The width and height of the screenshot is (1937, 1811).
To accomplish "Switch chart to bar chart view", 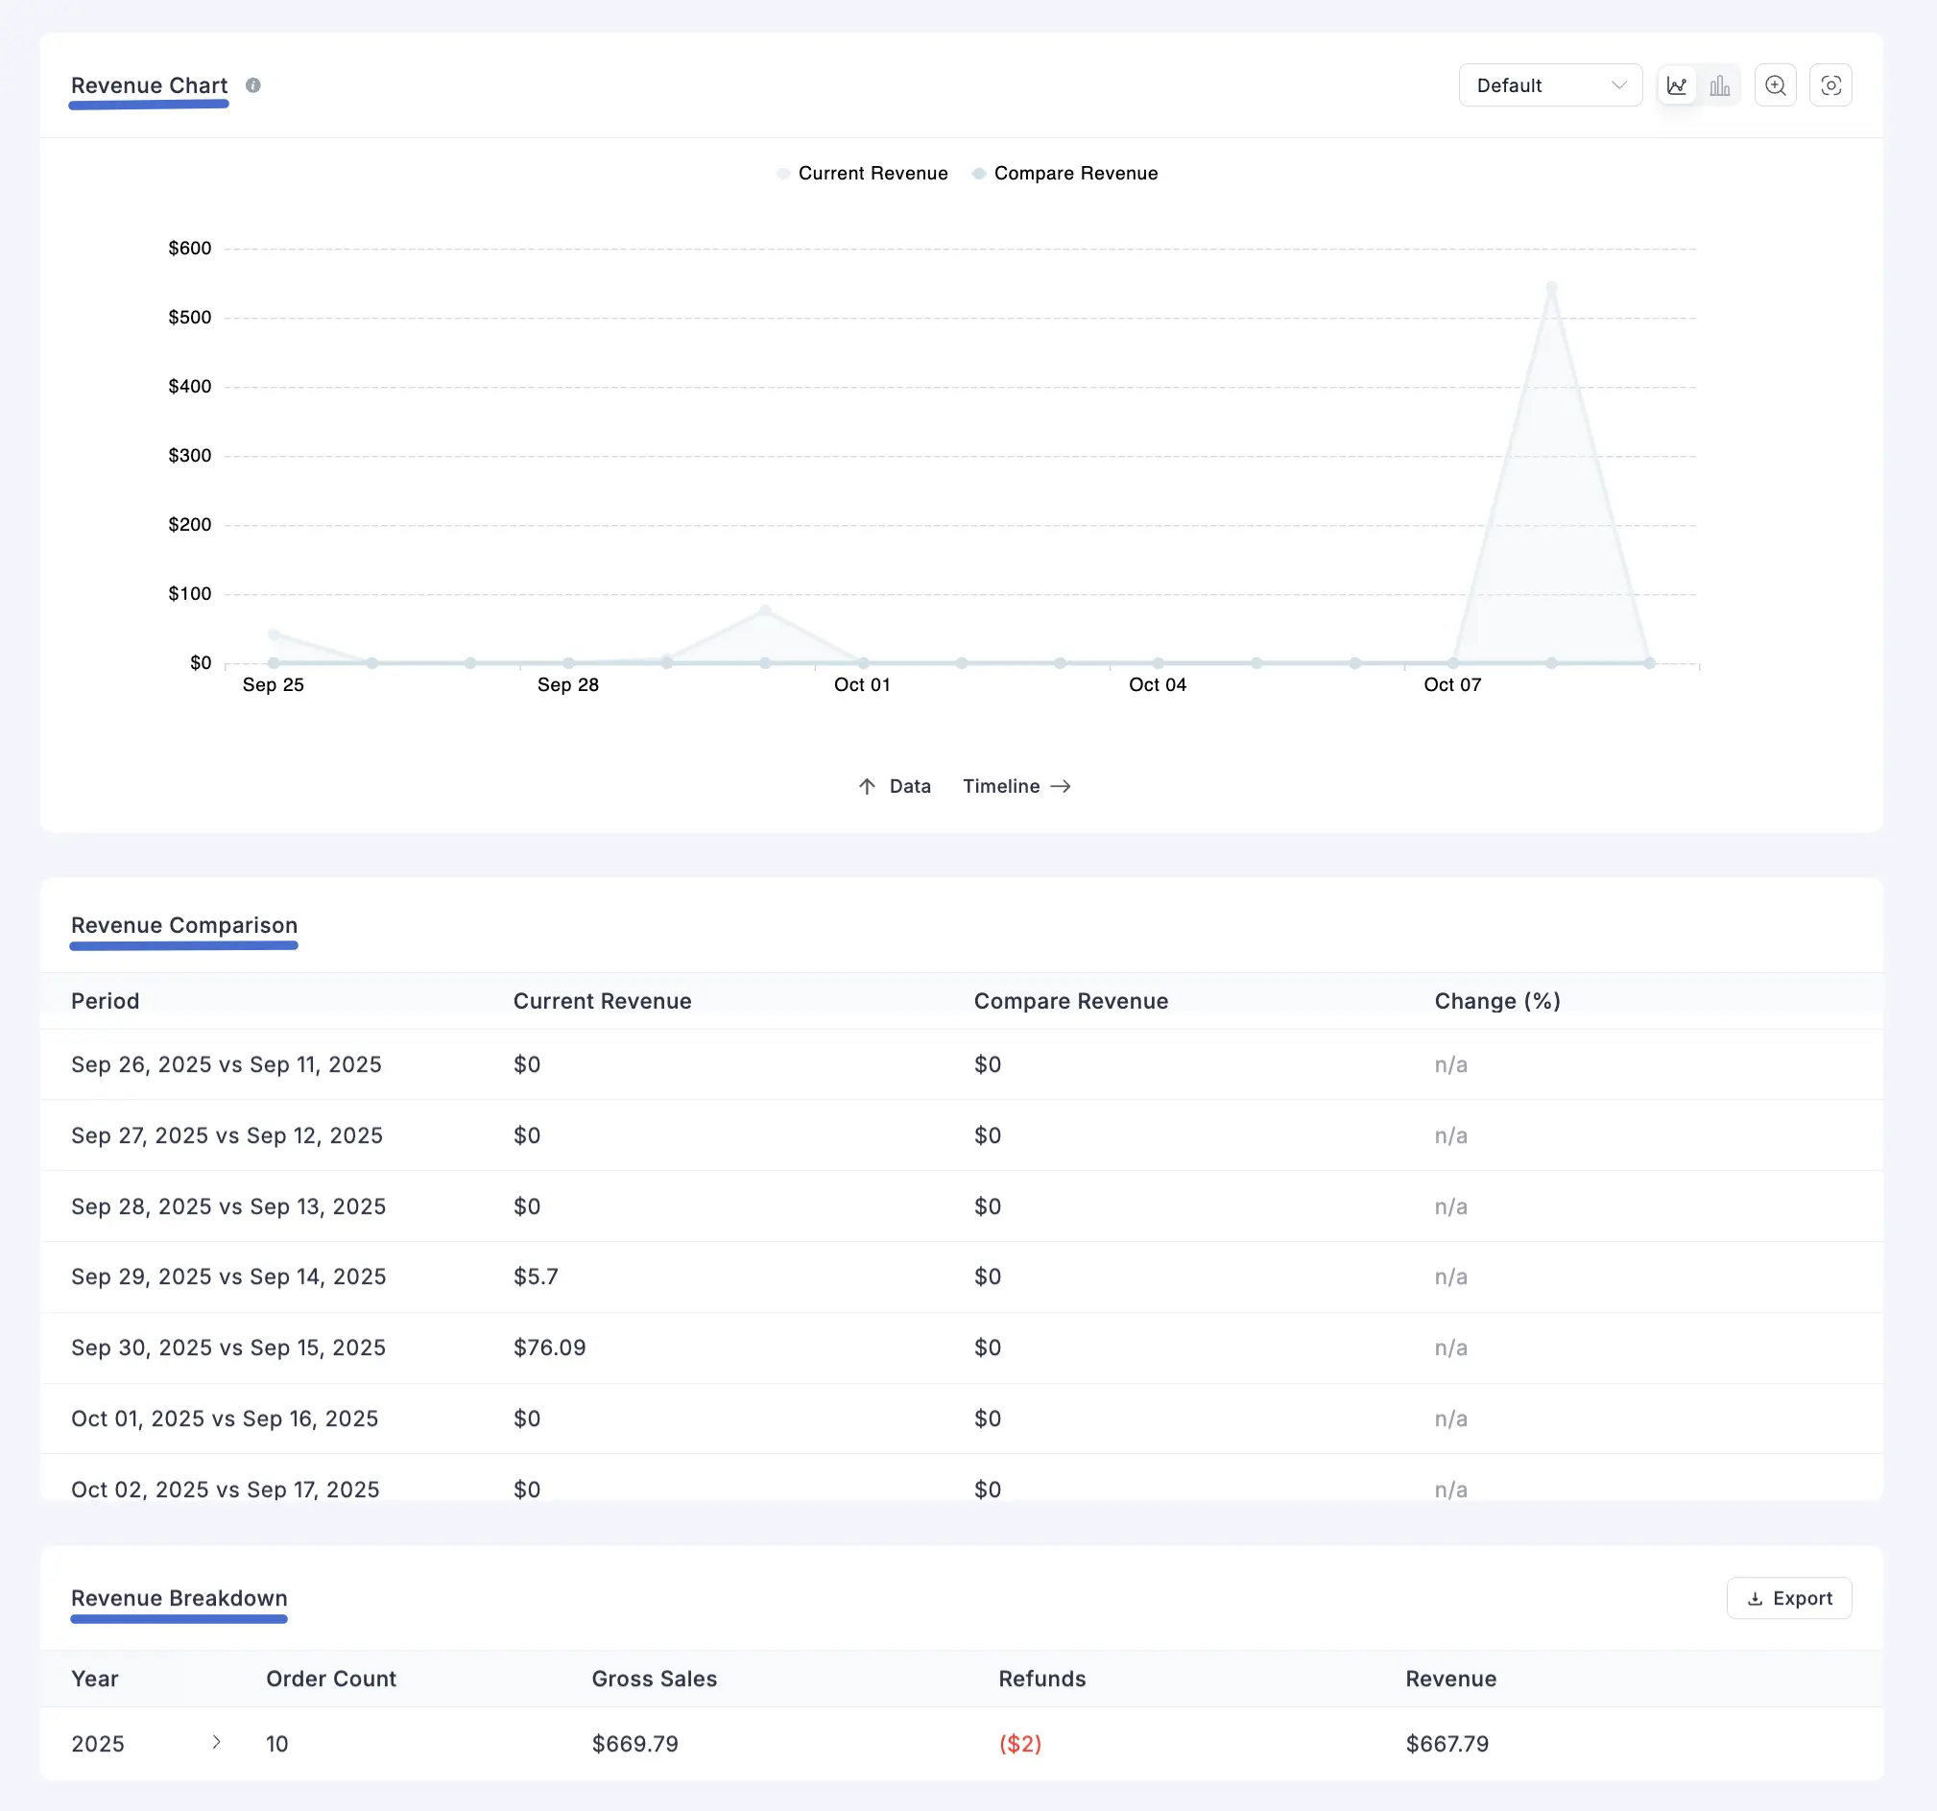I will [1721, 84].
